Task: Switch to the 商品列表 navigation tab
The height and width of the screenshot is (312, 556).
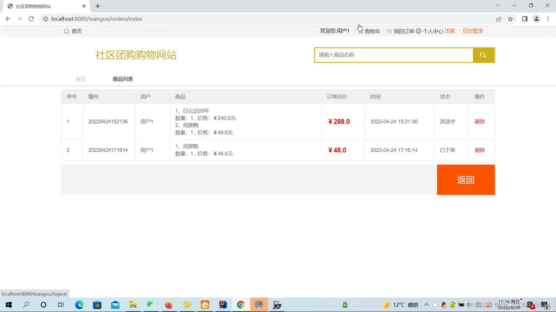Action: coord(123,79)
